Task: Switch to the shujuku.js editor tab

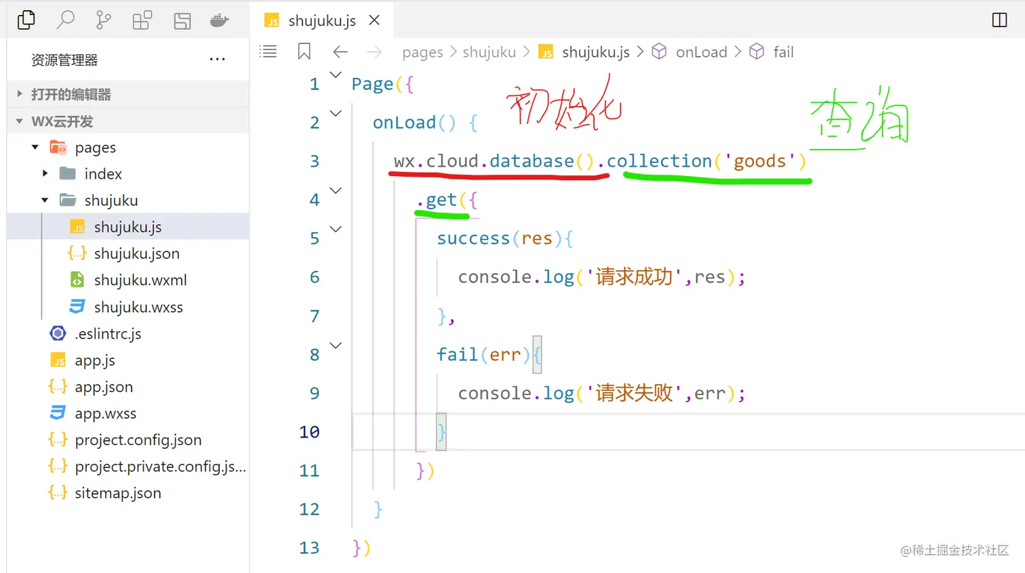Action: pyautogui.click(x=322, y=20)
